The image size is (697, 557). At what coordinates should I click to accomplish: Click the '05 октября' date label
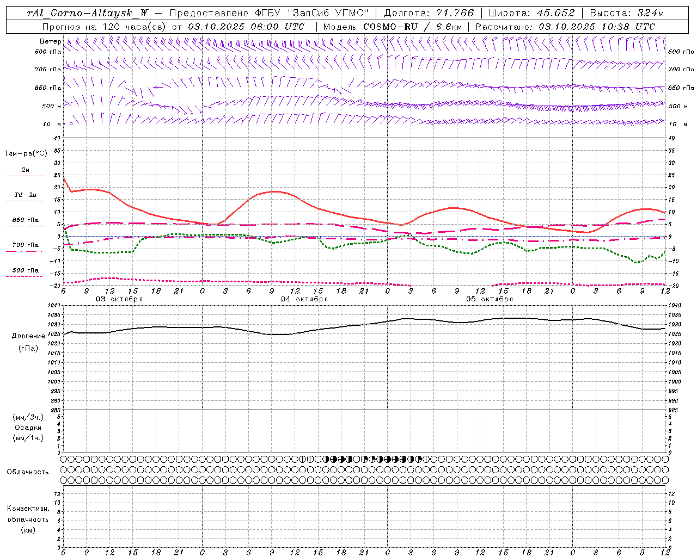tap(490, 299)
